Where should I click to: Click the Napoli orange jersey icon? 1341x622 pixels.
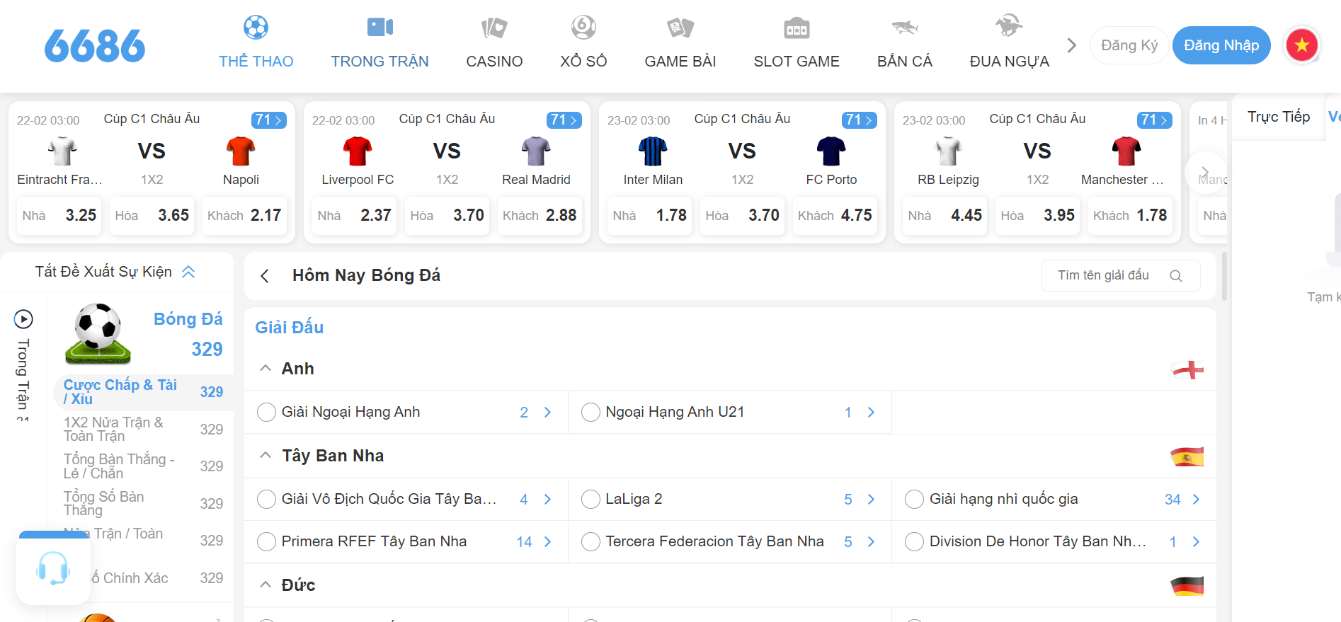pyautogui.click(x=241, y=151)
